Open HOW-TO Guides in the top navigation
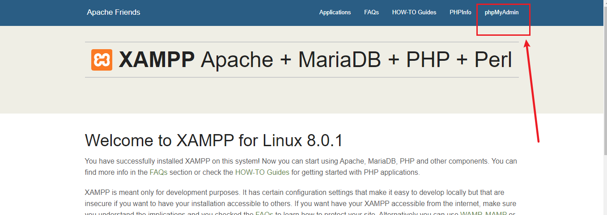The height and width of the screenshot is (215, 607). pyautogui.click(x=414, y=13)
